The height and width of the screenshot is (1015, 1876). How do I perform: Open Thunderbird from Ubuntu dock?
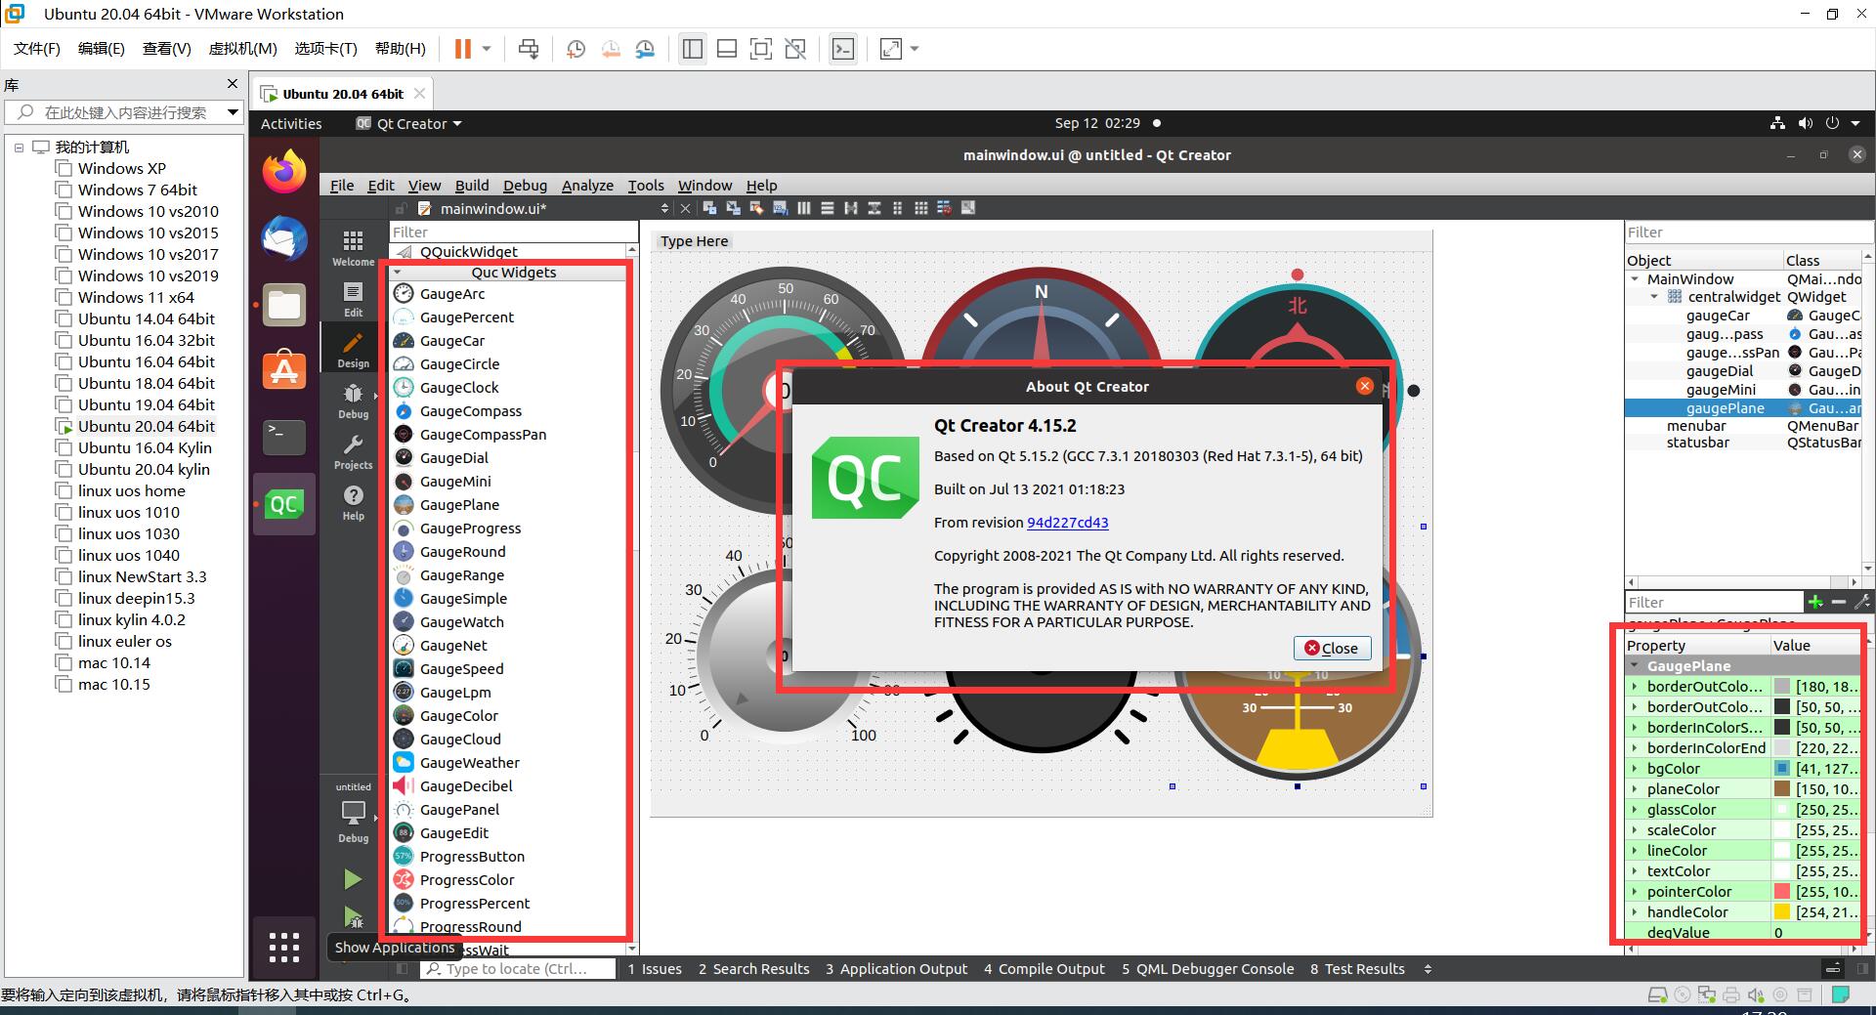284,238
